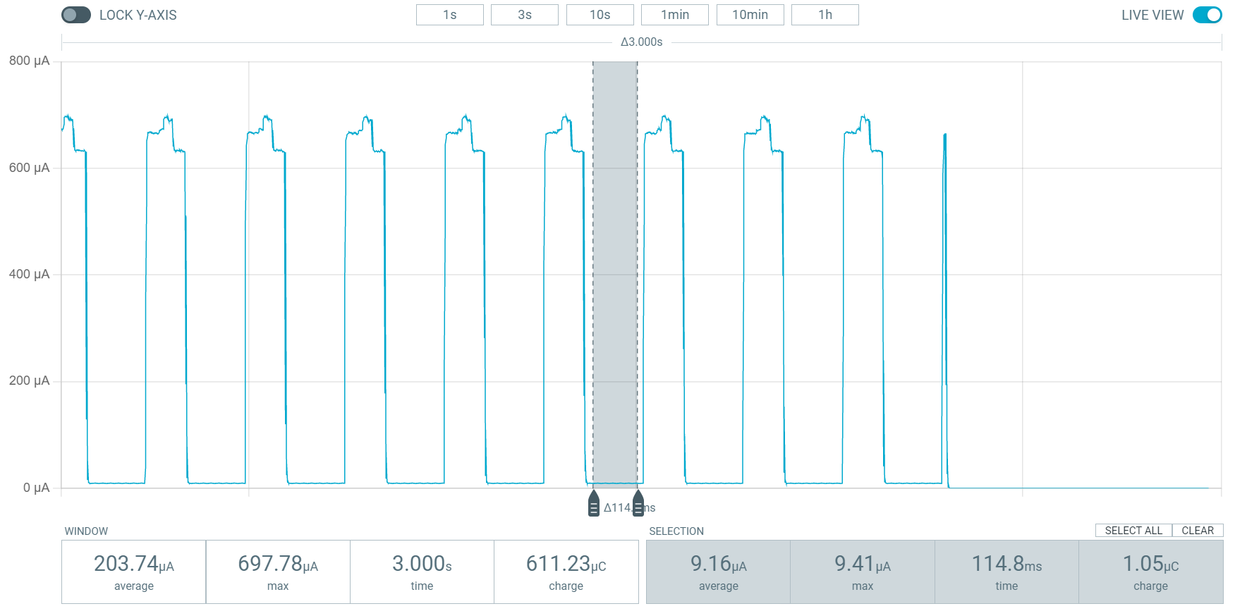
Task: Select the 3s time span button
Action: click(524, 15)
